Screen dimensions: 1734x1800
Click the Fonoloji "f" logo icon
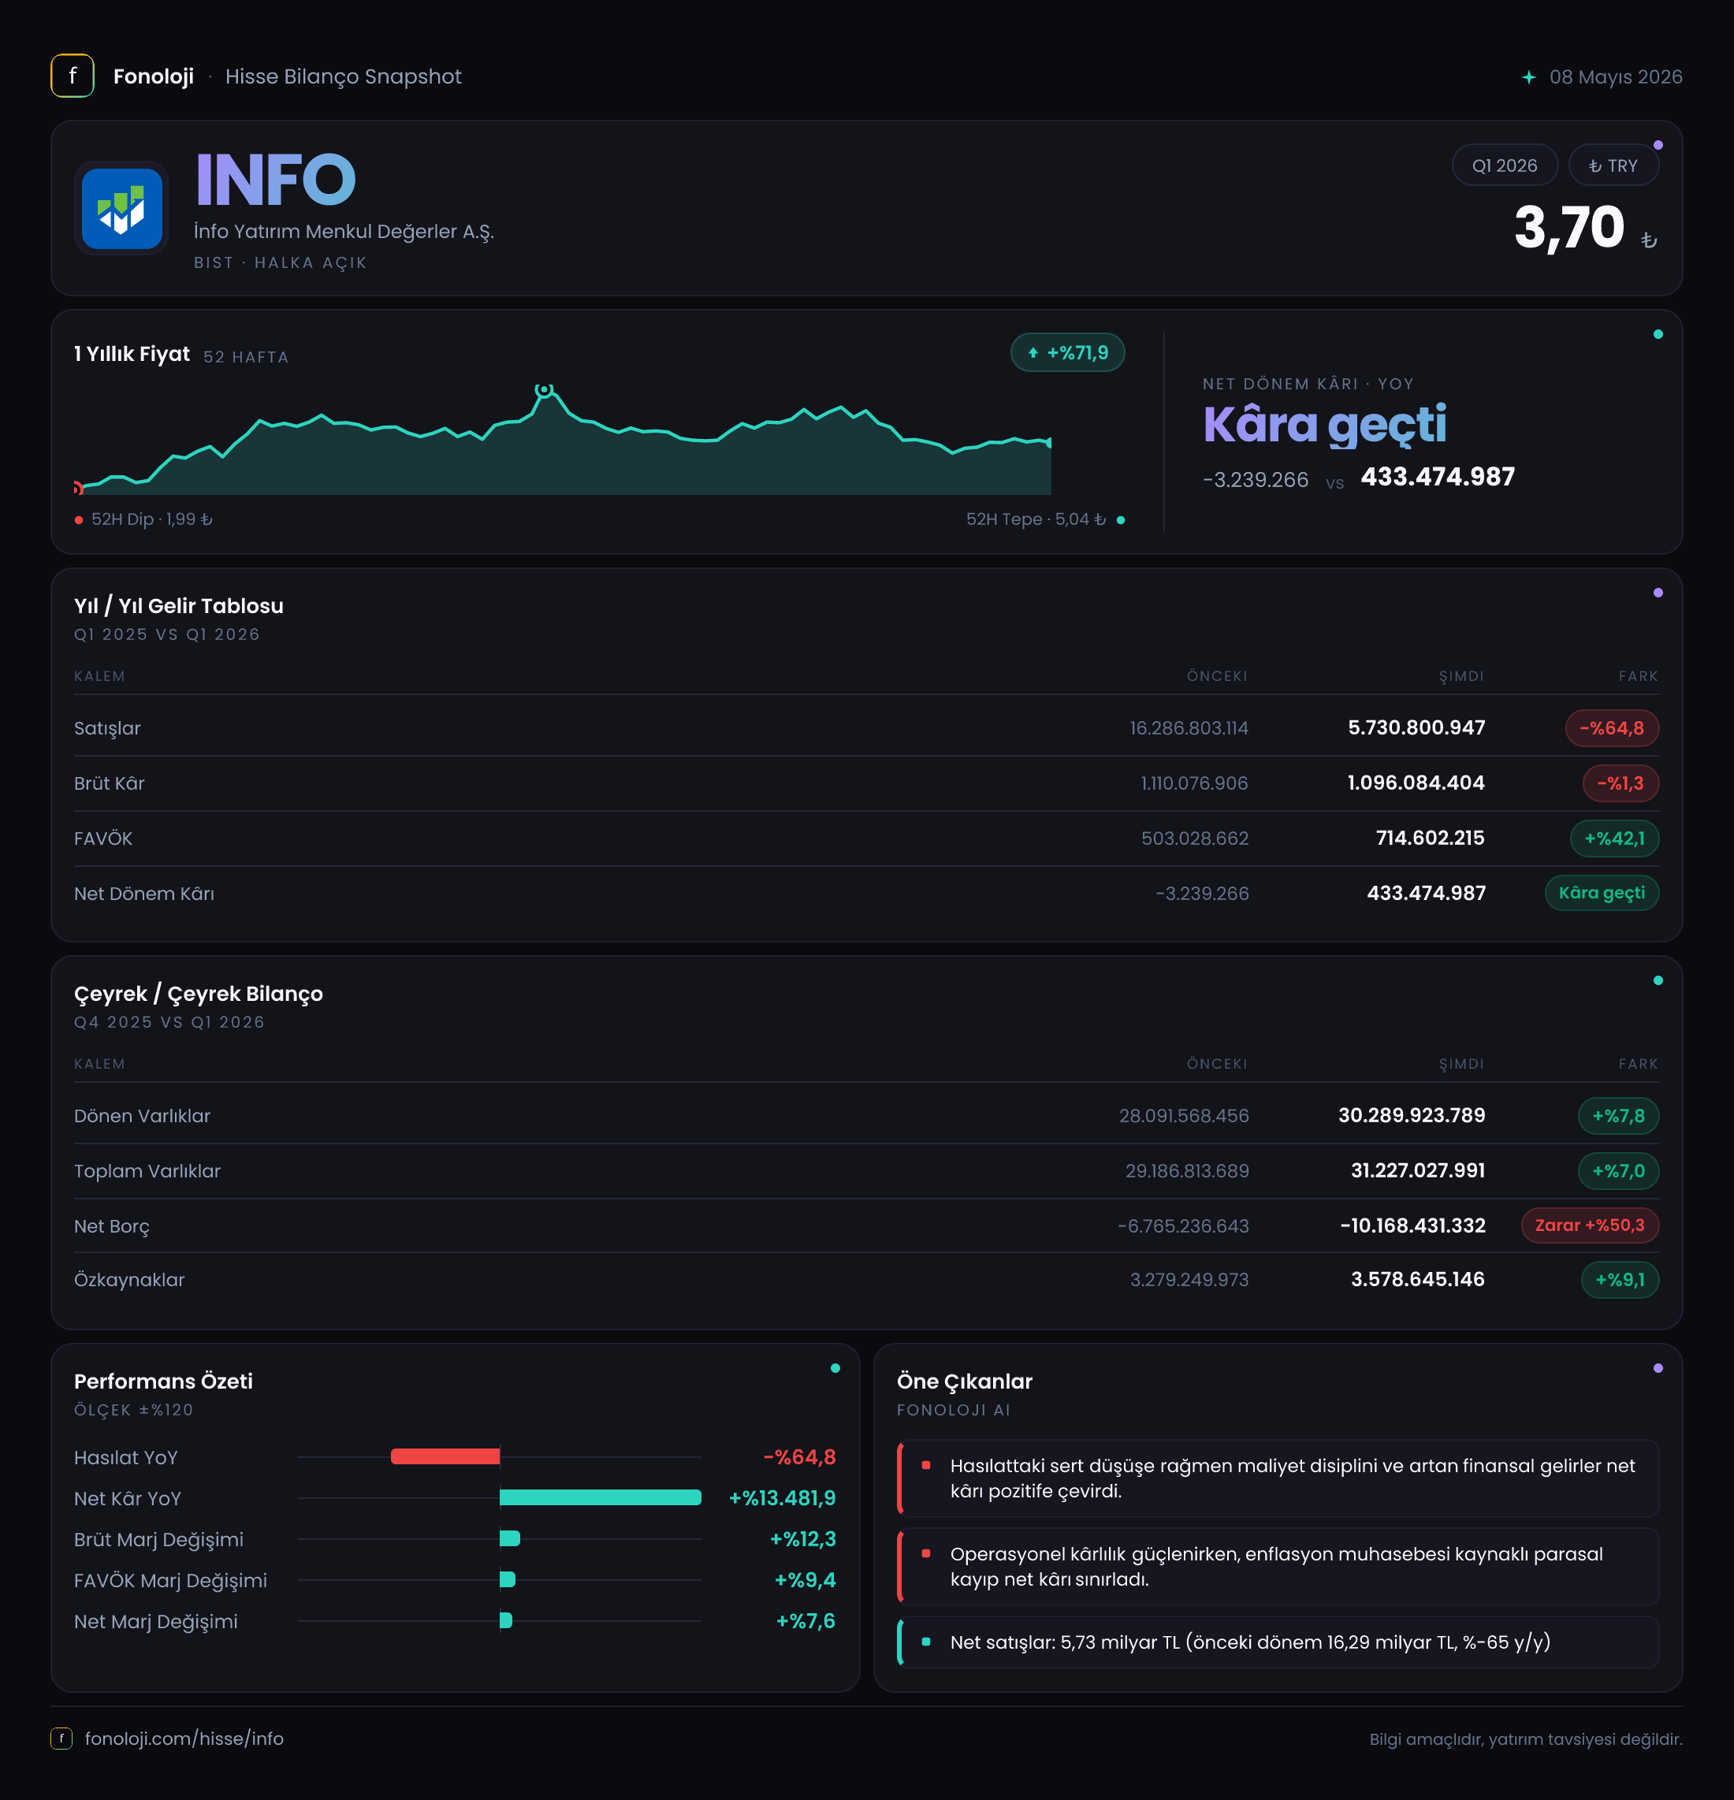coord(73,76)
